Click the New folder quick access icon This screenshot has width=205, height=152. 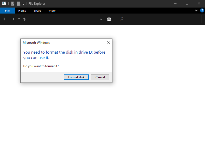[x=19, y=4]
